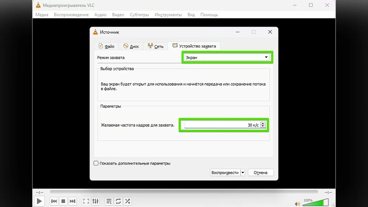
Task: Open the Вид menu
Action: pyautogui.click(x=191, y=14)
